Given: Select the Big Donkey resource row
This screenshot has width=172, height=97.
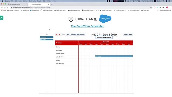Looking at the screenshot, I should (x=67, y=50).
